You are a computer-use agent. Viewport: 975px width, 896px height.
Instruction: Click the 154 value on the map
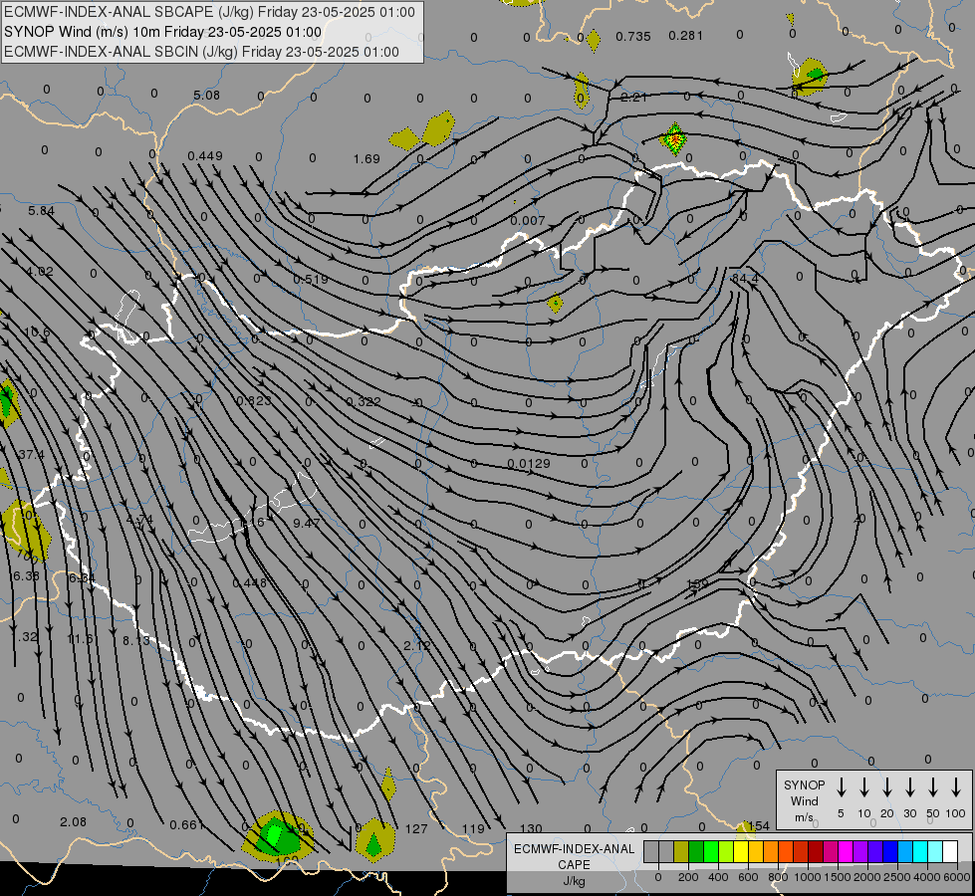point(759,825)
